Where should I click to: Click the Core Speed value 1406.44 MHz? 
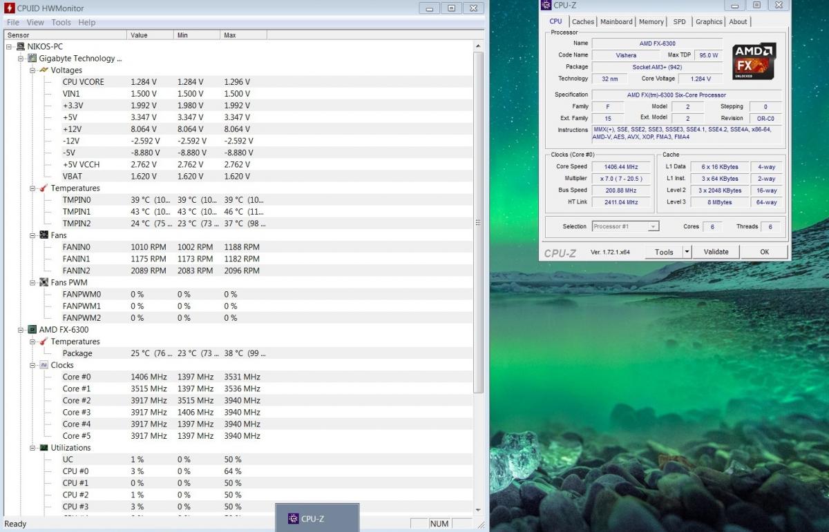tap(621, 167)
